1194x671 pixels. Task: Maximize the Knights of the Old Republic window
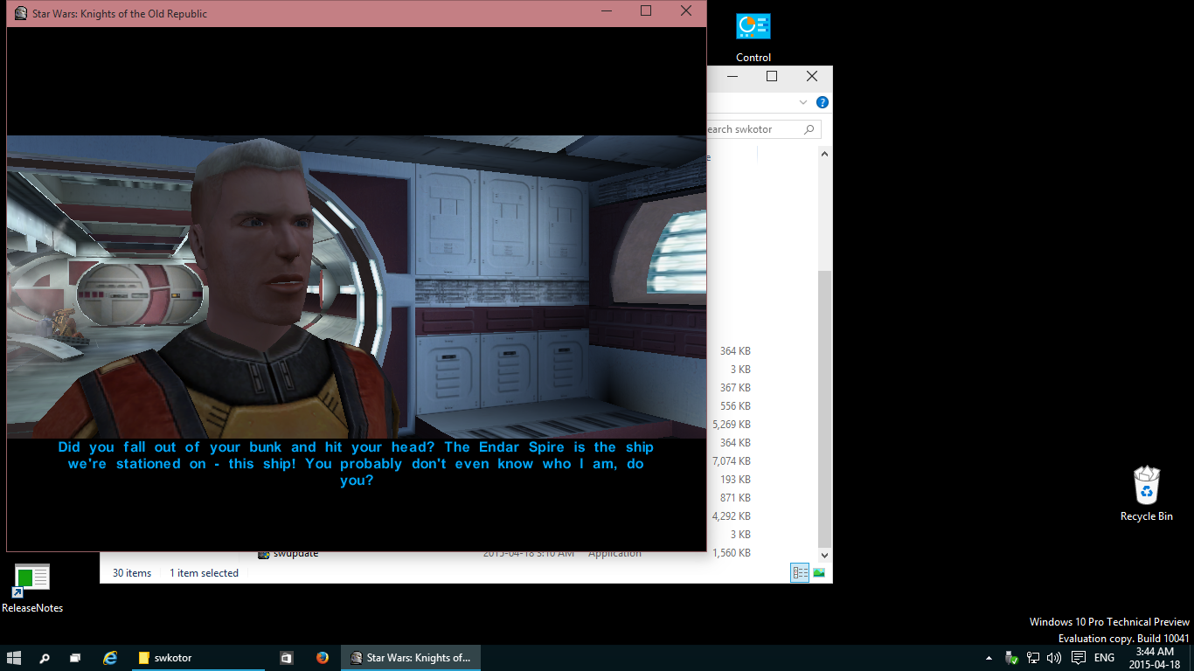tap(646, 11)
